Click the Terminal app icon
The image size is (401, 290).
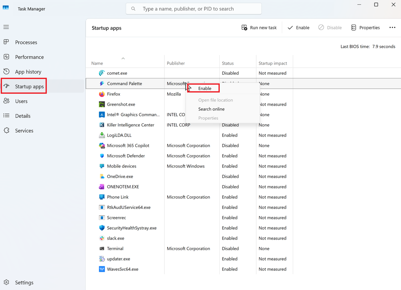coord(102,249)
